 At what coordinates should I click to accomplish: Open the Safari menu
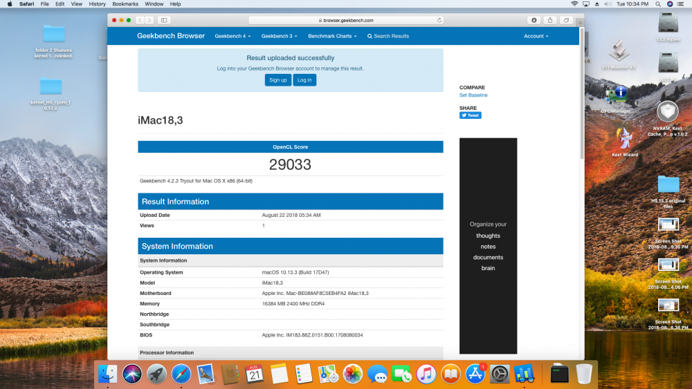click(26, 4)
